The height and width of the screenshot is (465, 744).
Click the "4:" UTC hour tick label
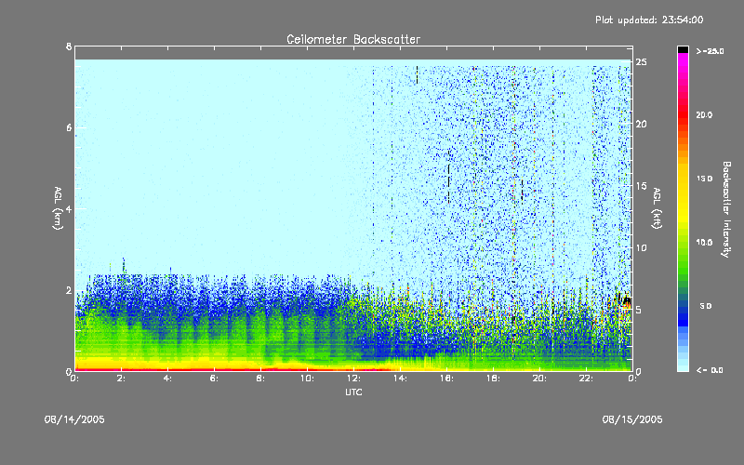coord(168,379)
